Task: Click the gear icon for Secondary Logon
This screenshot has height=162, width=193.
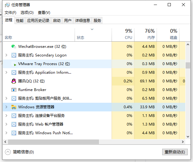Action: 14,55
